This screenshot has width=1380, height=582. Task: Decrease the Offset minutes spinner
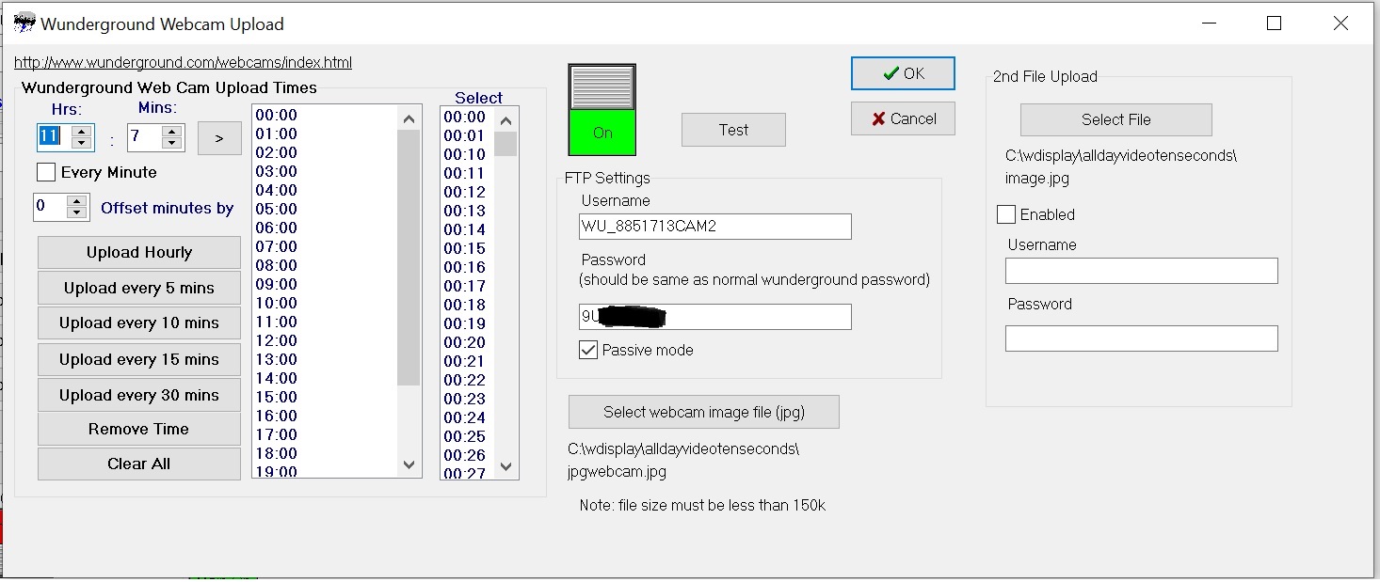click(x=78, y=212)
